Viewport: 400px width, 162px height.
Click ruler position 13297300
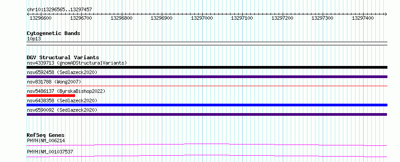(322, 18)
